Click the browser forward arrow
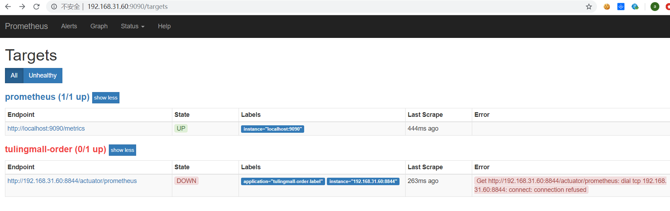 22,6
